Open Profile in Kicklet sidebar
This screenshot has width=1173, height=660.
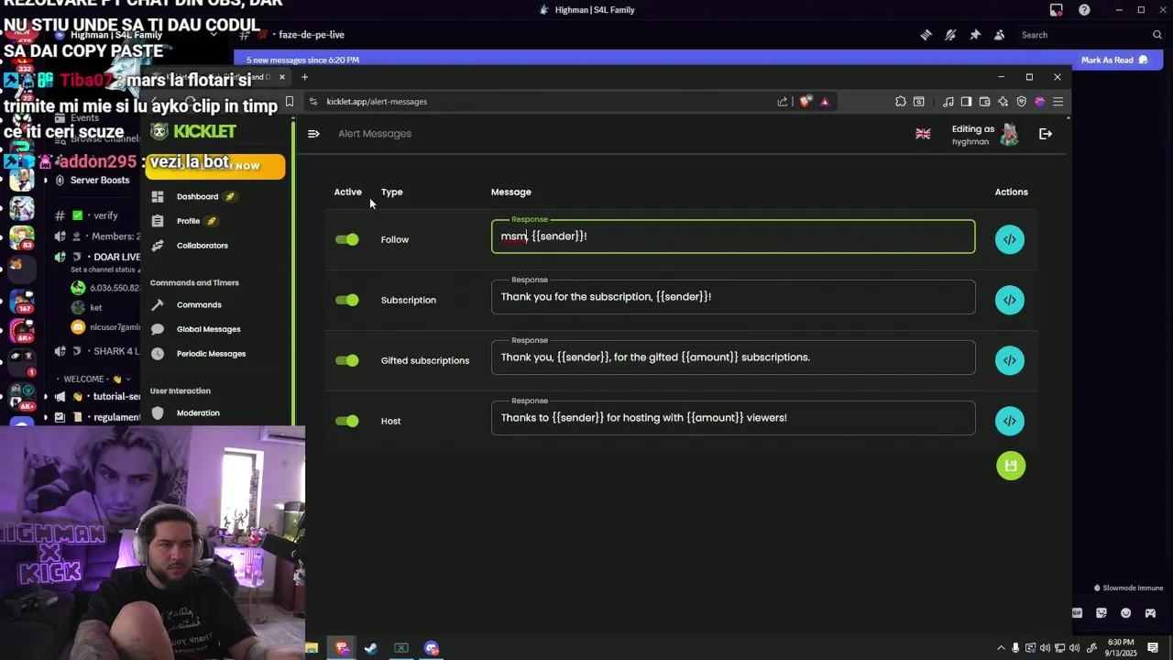(188, 221)
